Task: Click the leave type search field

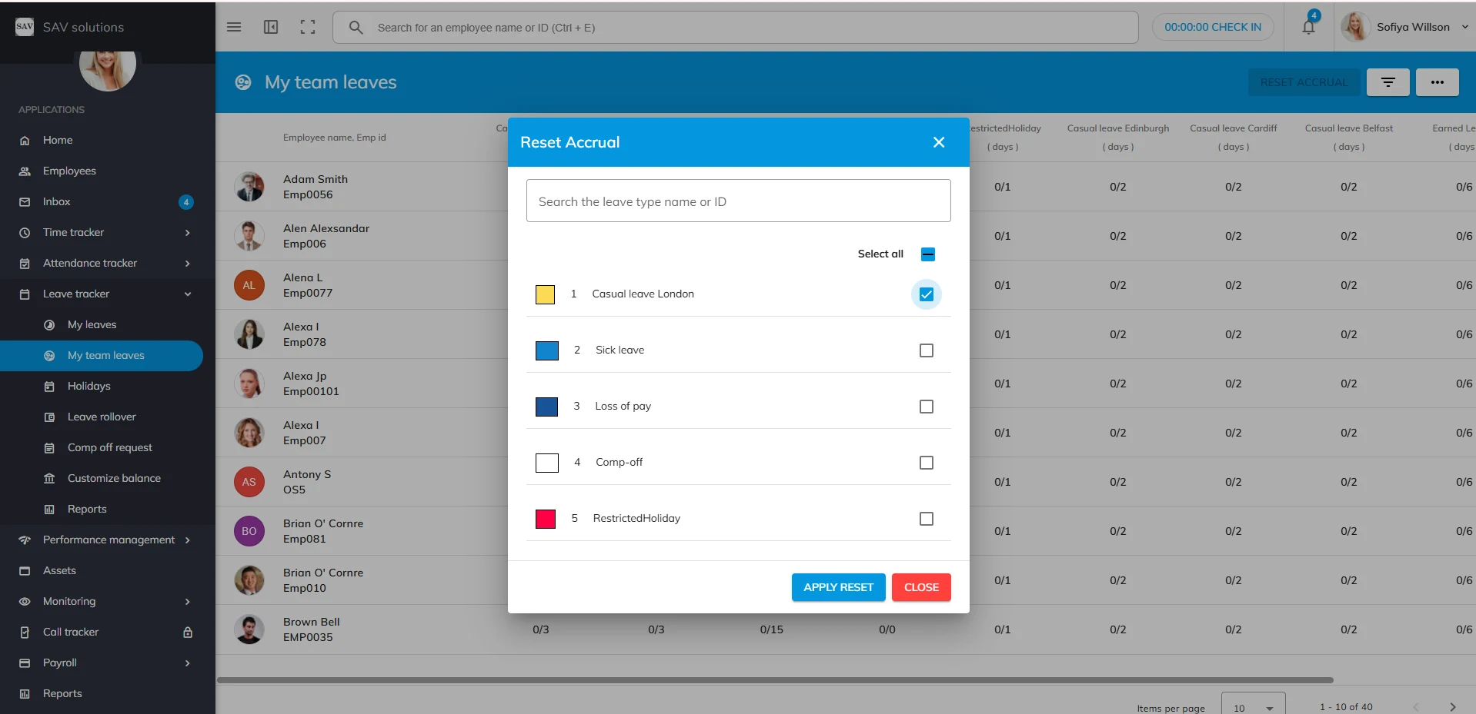Action: [x=738, y=201]
